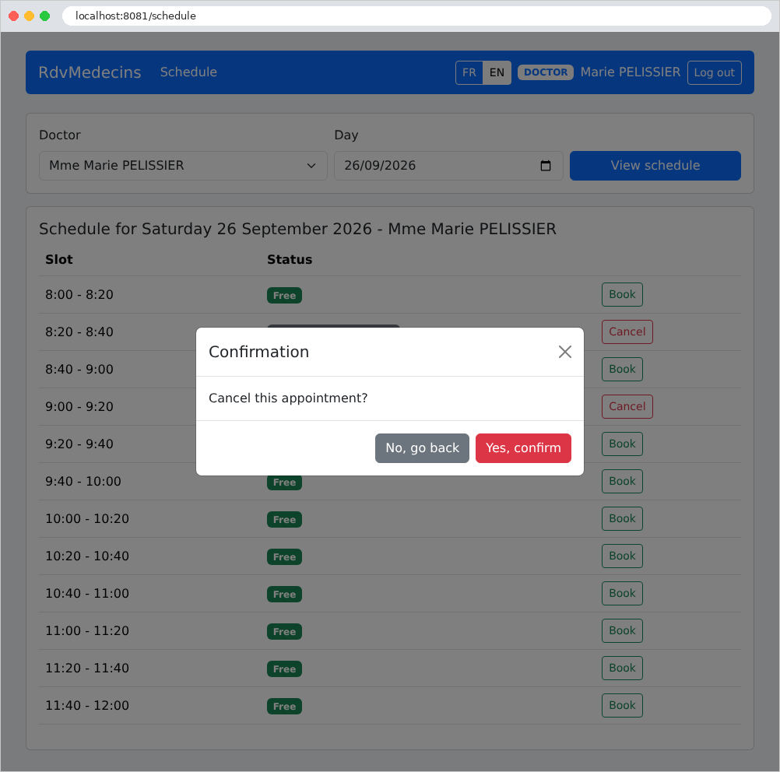This screenshot has height=772, width=780.
Task: Click Yes, confirm to cancel appointment
Action: 523,448
